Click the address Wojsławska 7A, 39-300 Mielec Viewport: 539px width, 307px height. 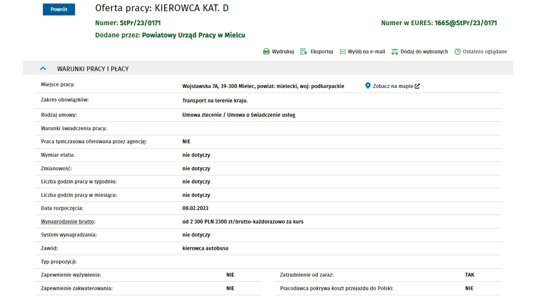coord(218,86)
